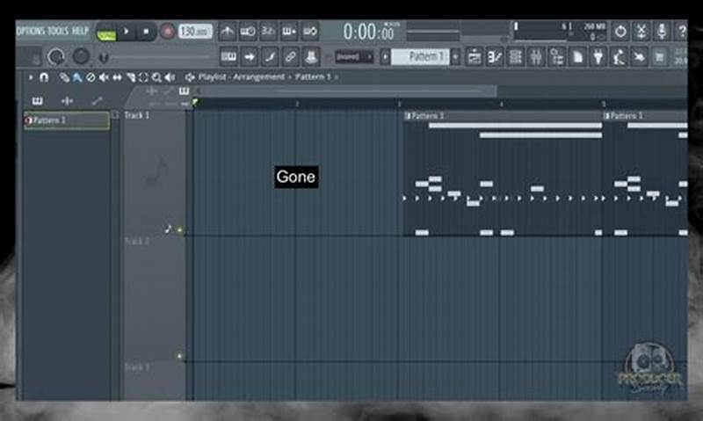This screenshot has width=703, height=421.
Task: Open the (none) global snap dropdown
Action: click(x=354, y=57)
